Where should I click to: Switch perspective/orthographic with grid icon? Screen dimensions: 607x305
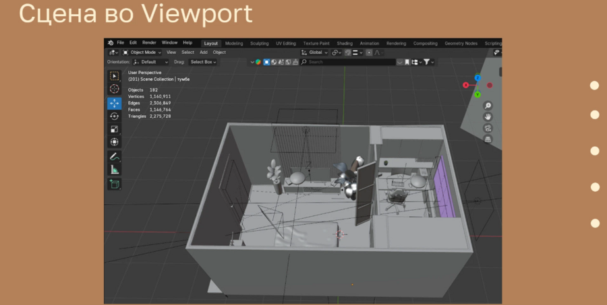tap(488, 139)
